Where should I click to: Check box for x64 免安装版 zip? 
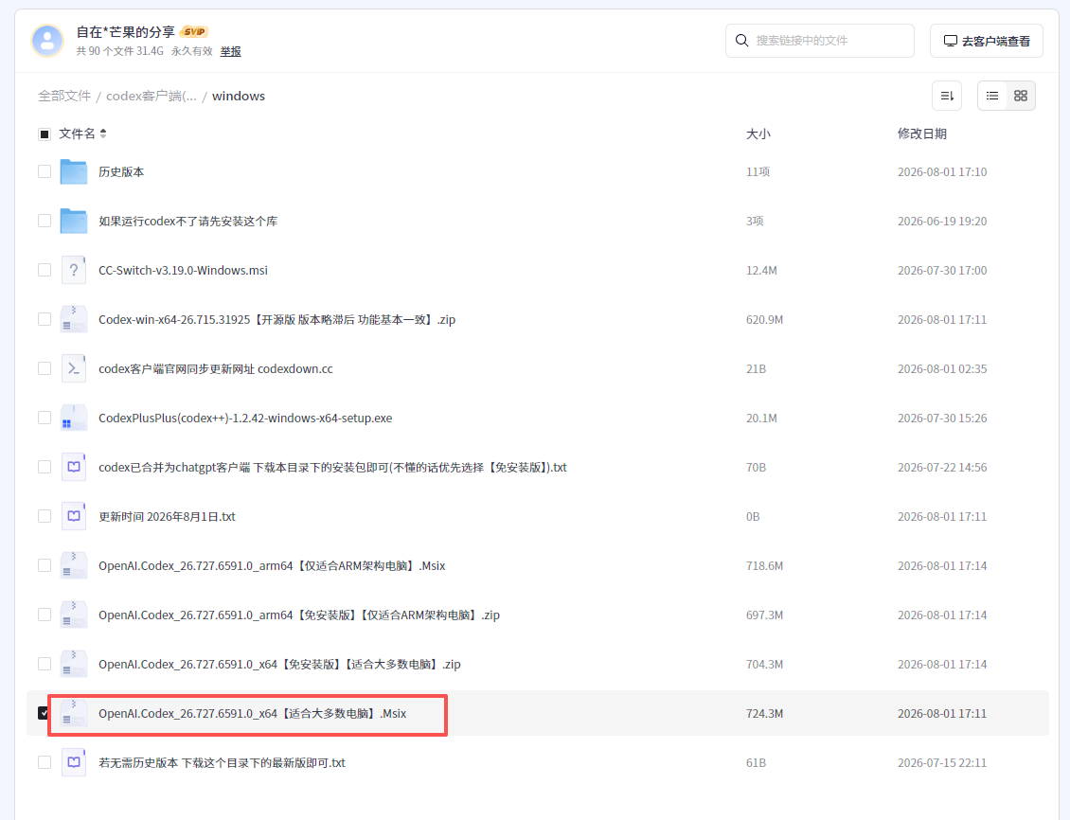(45, 664)
